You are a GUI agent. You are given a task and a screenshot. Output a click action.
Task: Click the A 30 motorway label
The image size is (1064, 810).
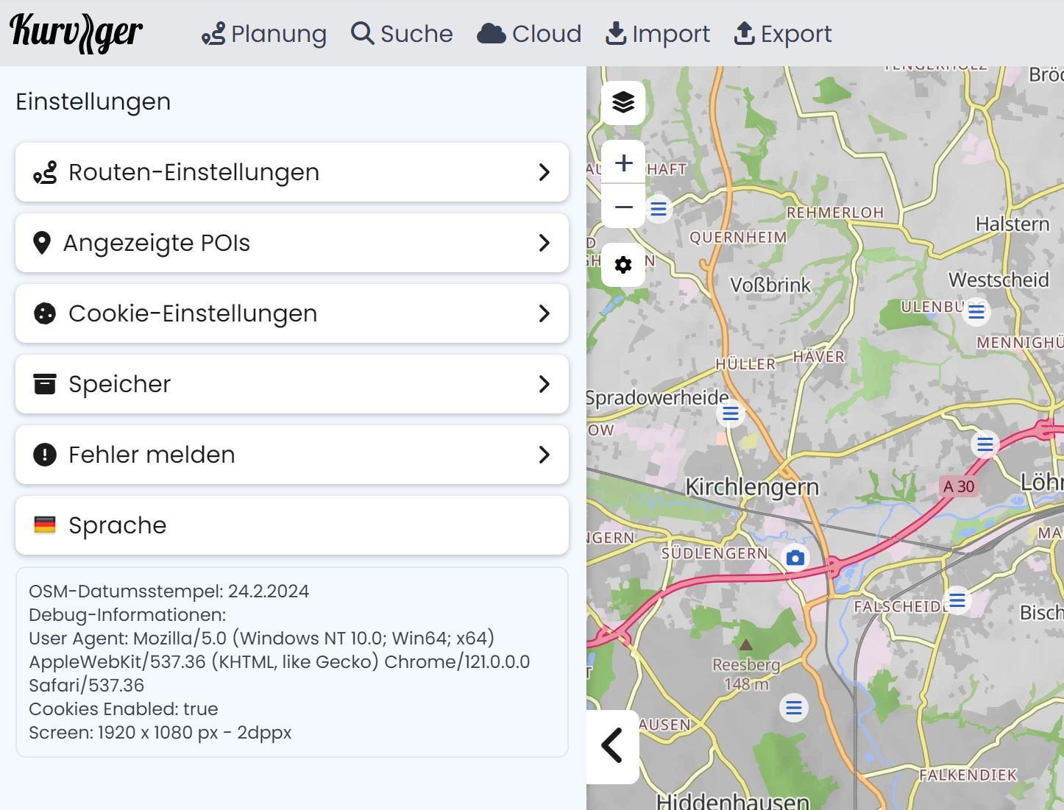(x=959, y=486)
